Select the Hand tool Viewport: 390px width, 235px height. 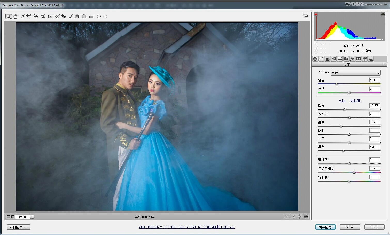click(x=15, y=17)
